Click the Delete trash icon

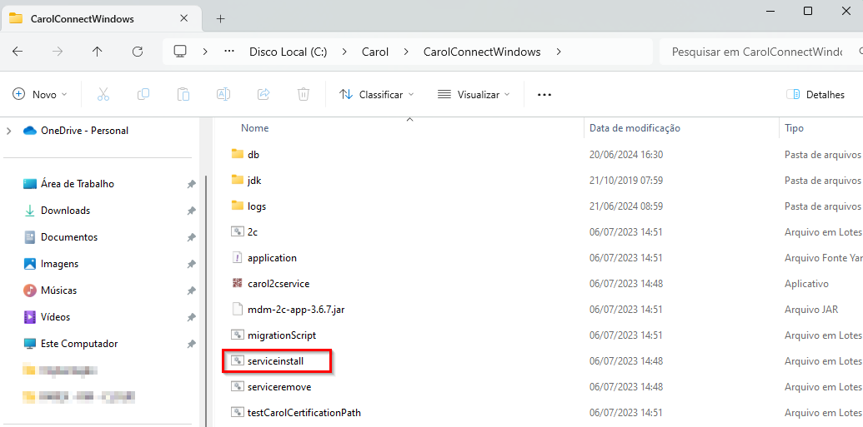pos(304,95)
